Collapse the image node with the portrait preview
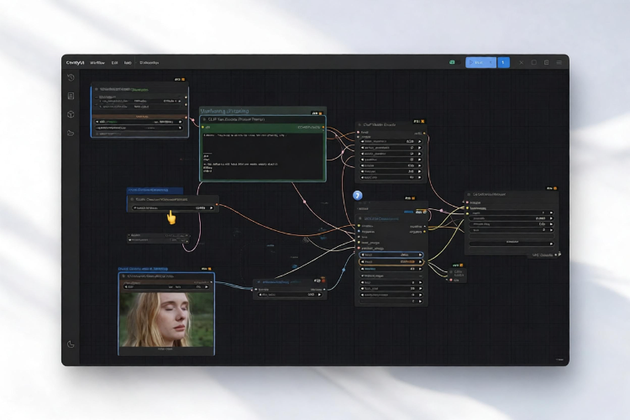Image resolution: width=630 pixels, height=420 pixels. (123, 276)
